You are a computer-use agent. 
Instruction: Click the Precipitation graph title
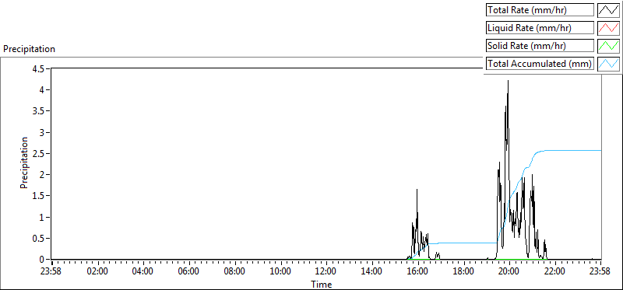[29, 49]
